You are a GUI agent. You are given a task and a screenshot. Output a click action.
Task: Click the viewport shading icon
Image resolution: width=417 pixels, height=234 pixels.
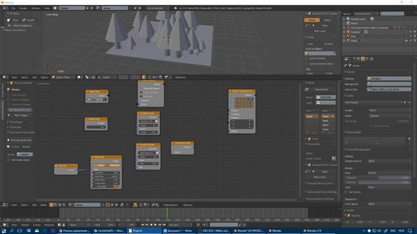tap(79, 77)
